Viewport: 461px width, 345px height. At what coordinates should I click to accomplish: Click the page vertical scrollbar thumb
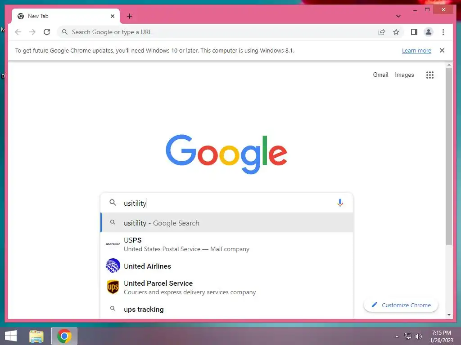449,157
